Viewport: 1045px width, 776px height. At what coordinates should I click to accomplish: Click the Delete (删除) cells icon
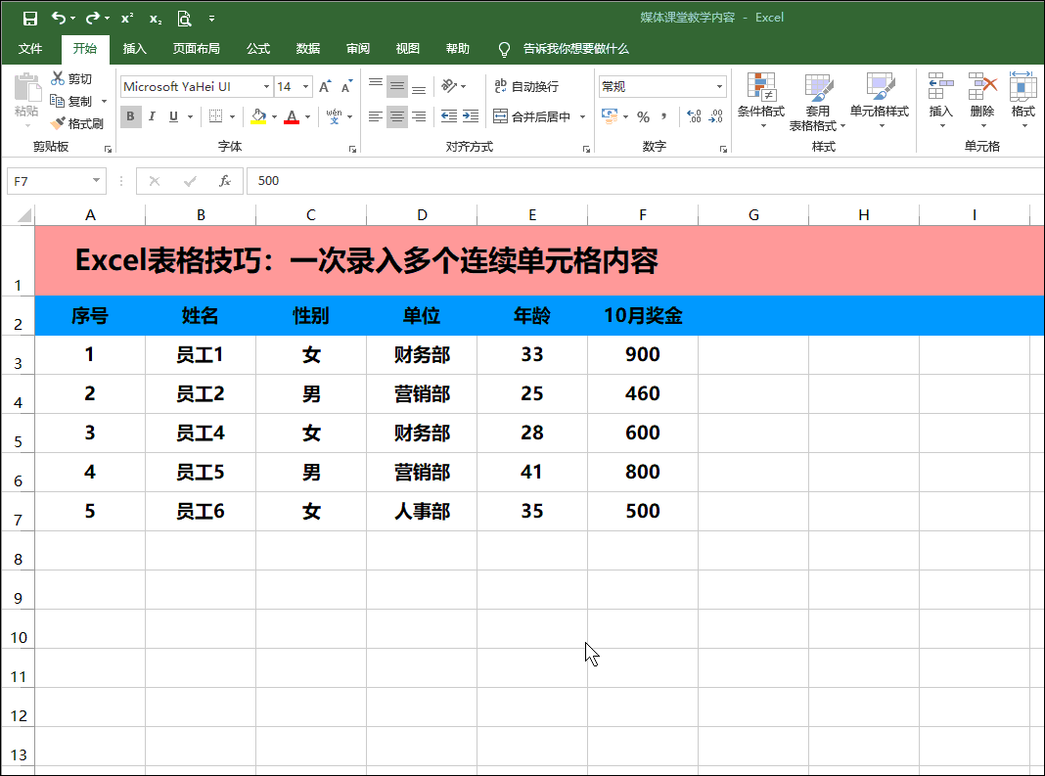[983, 100]
